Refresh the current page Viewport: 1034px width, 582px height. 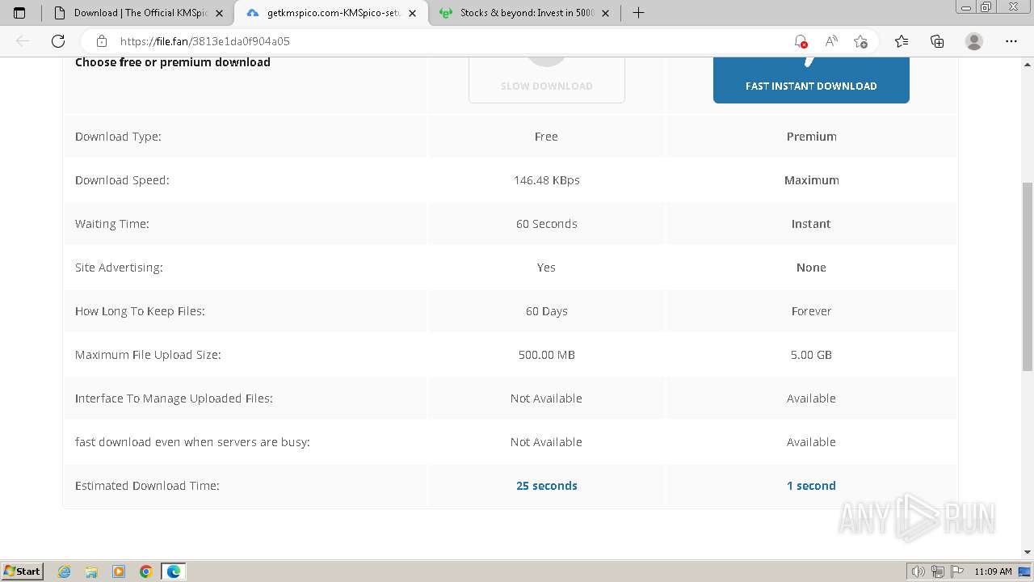pyautogui.click(x=58, y=41)
